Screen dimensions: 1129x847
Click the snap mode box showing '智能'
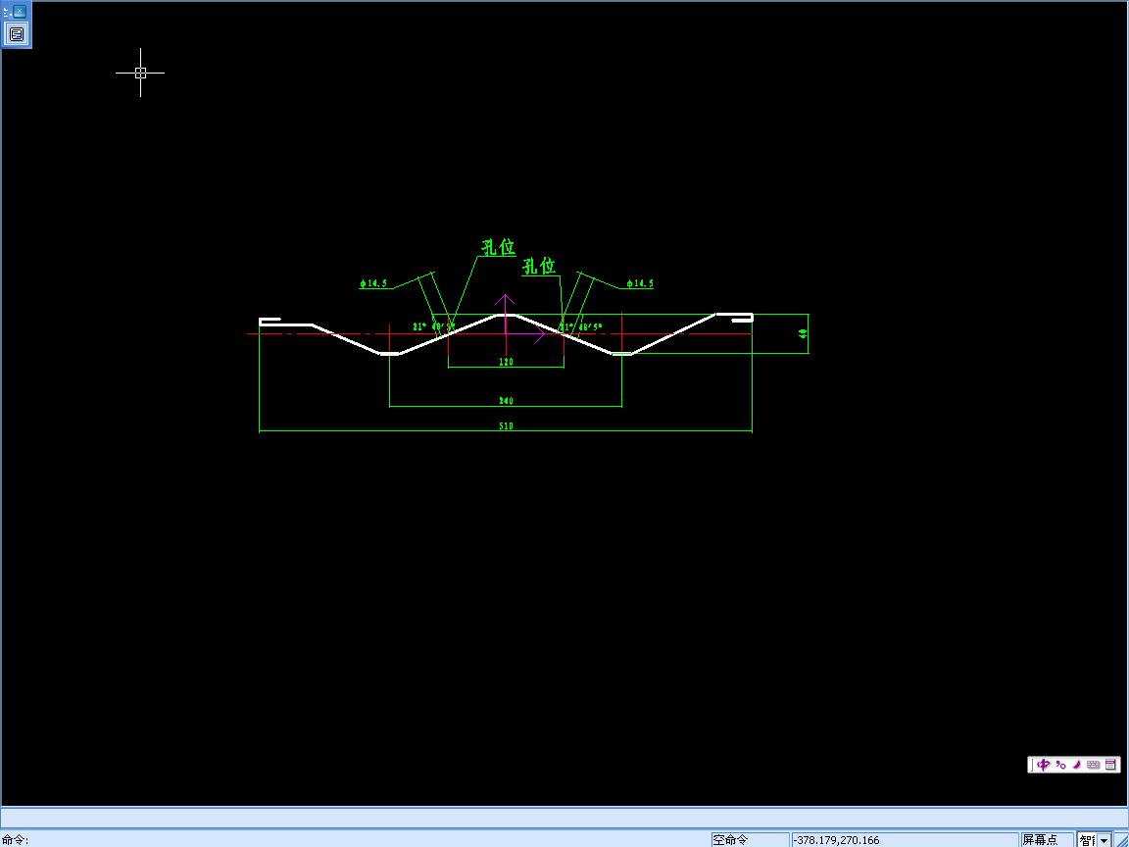click(x=1087, y=840)
